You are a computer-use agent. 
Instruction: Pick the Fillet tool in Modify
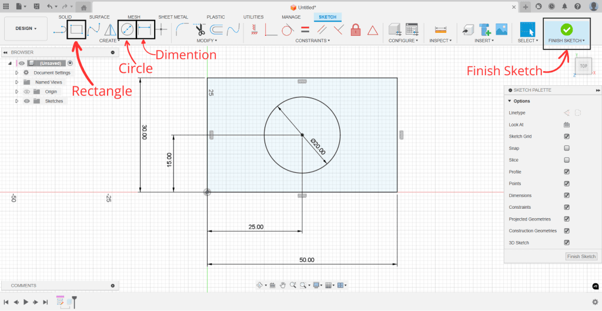pos(183,29)
